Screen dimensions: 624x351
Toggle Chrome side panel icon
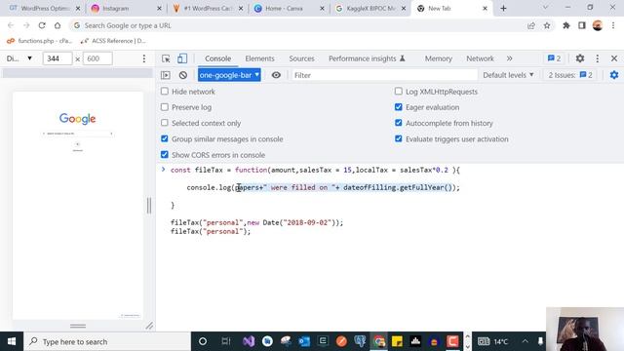[582, 25]
